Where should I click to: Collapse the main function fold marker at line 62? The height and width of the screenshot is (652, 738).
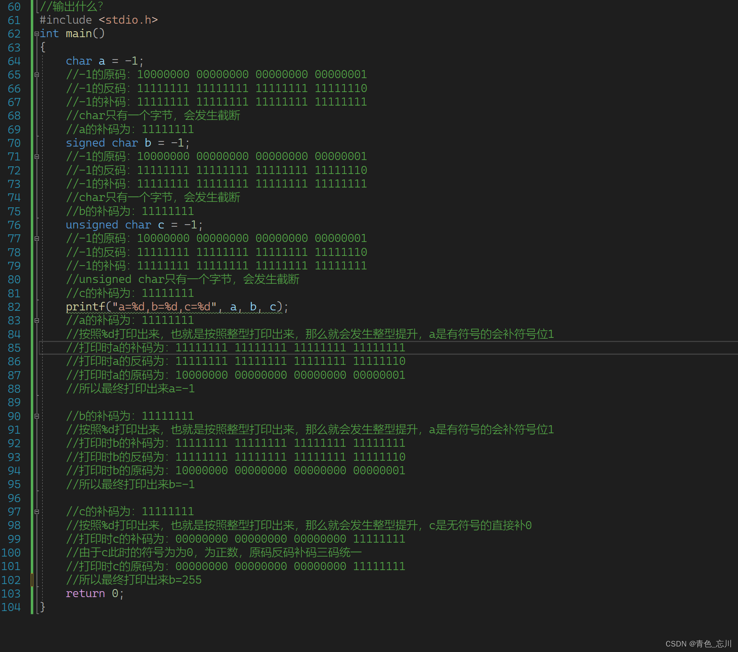(x=37, y=34)
